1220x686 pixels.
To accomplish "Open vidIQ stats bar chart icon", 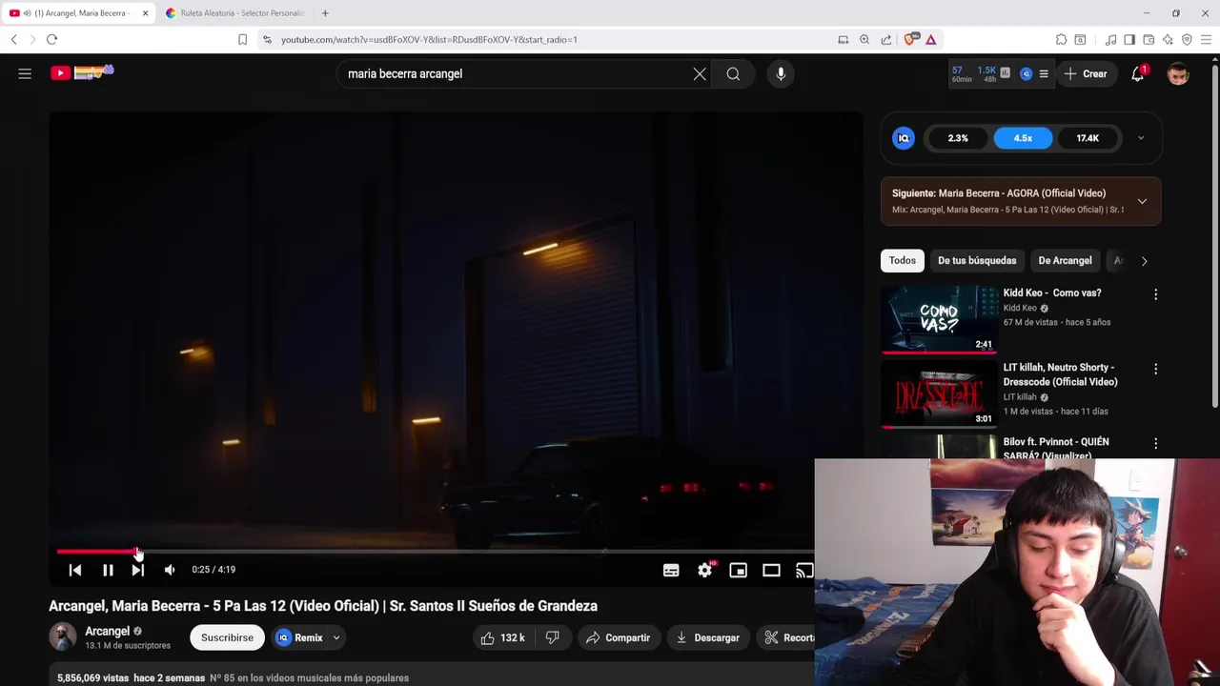I will 1005,72.
